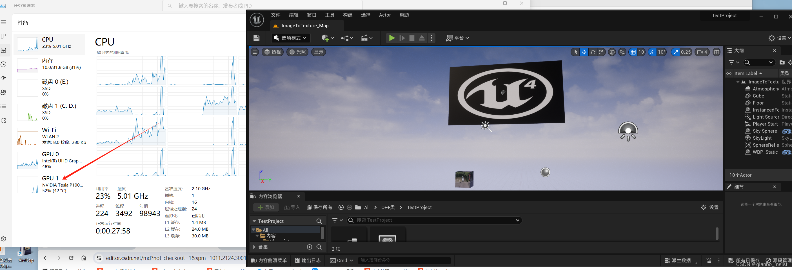The width and height of the screenshot is (792, 270).
Task: Toggle visibility eye in outliner header
Action: click(x=729, y=73)
